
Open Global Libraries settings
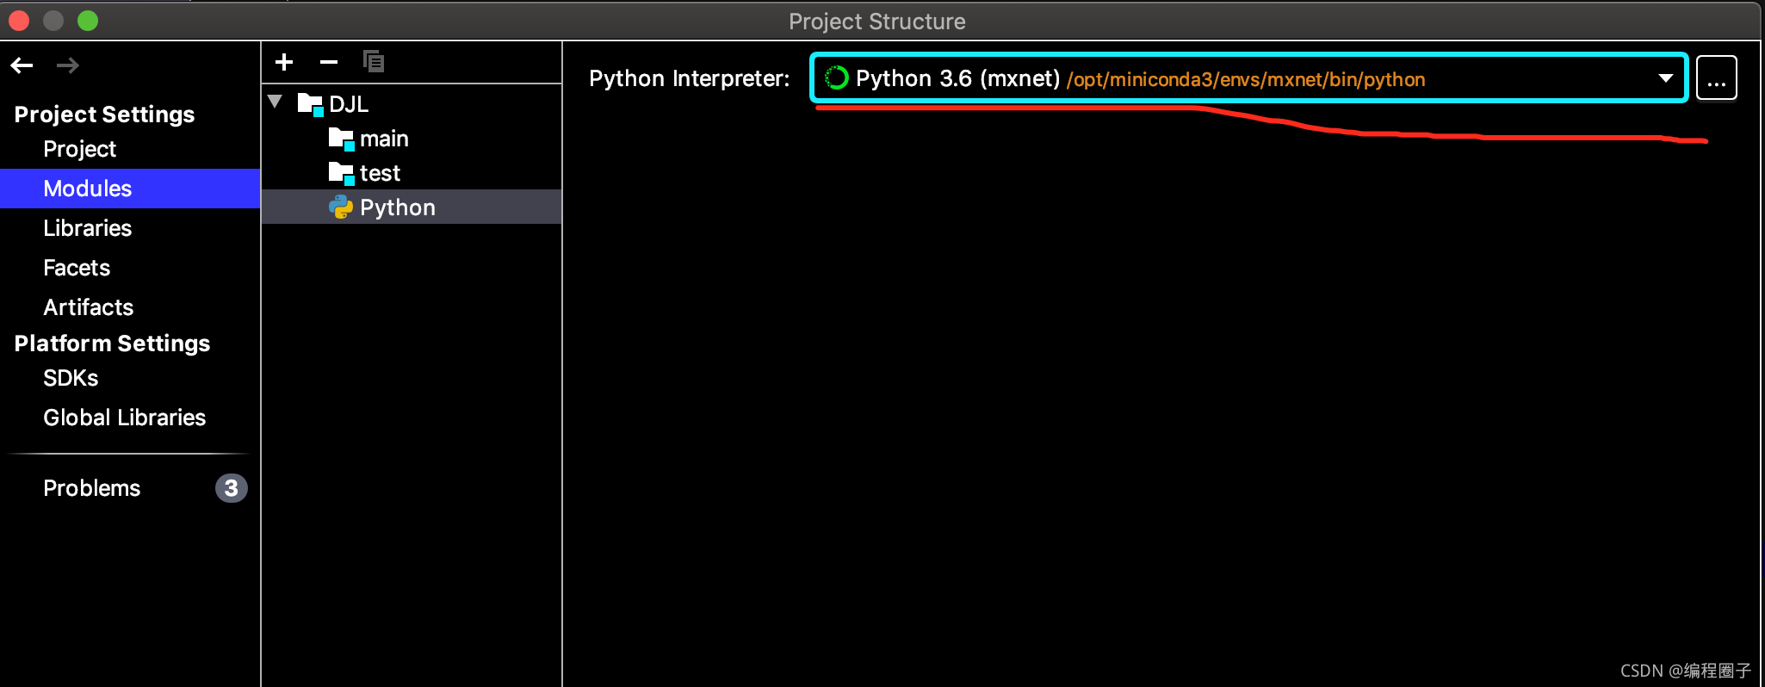(125, 418)
